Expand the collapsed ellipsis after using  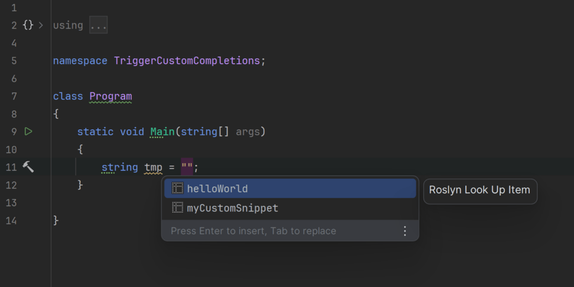(99, 25)
